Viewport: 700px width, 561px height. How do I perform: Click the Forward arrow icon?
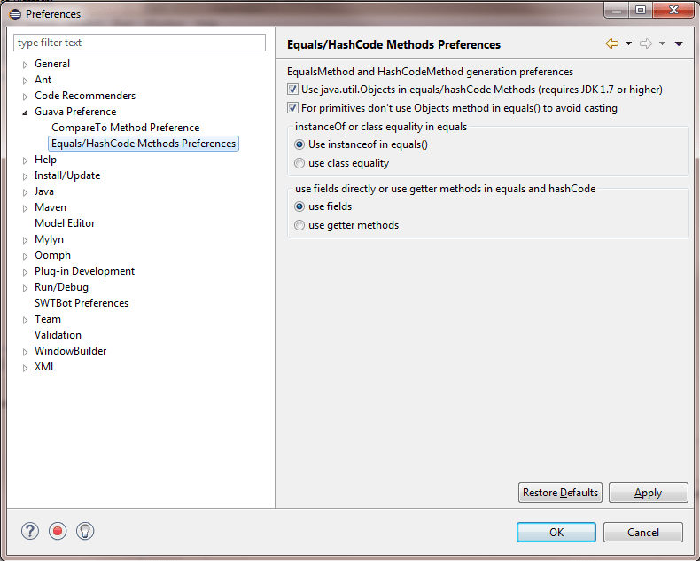pyautogui.click(x=646, y=43)
